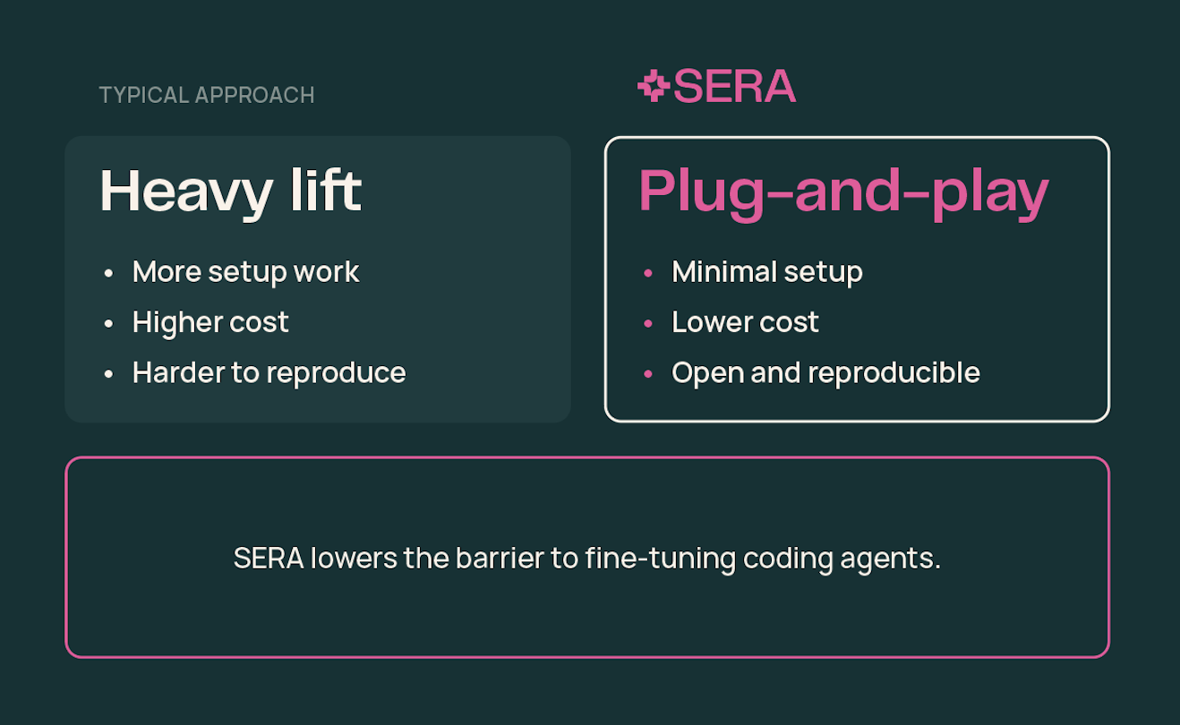Click the white bullet beside Harder to reproduce

click(109, 373)
